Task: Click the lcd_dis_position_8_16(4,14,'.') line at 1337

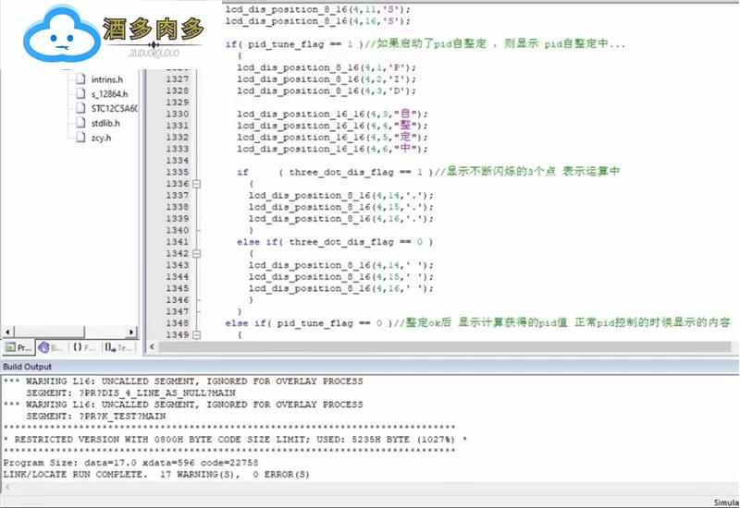Action: click(x=340, y=195)
